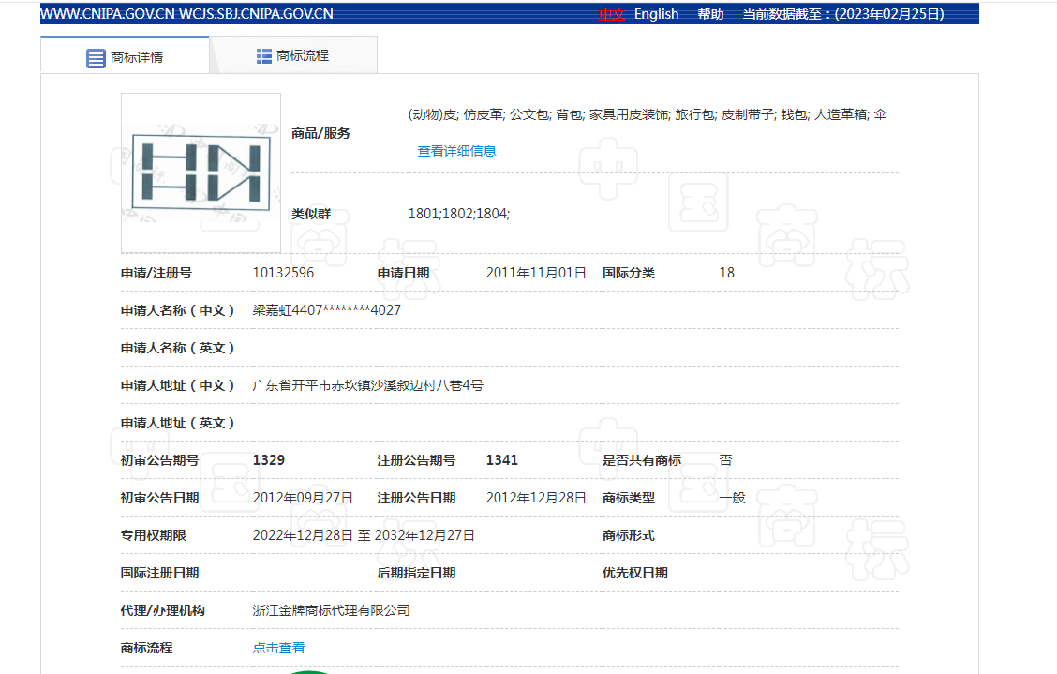Switch language to 中文
Viewport: 1057px width, 674px height.
612,14
